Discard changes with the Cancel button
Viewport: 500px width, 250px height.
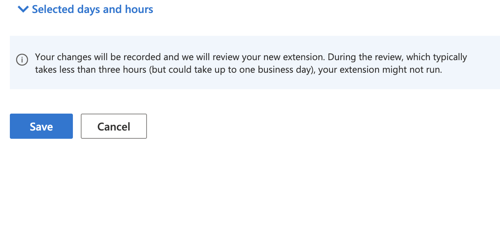(x=114, y=126)
